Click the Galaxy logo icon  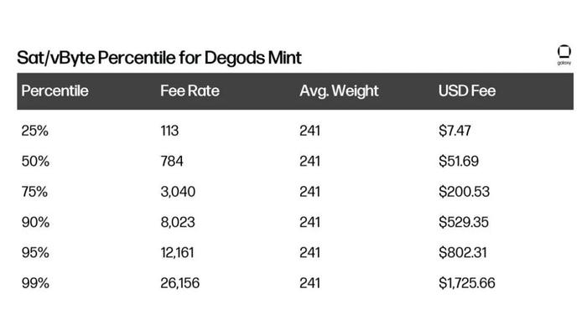click(x=564, y=55)
